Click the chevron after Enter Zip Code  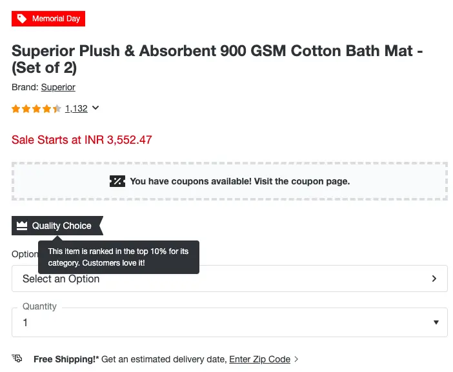pyautogui.click(x=296, y=359)
